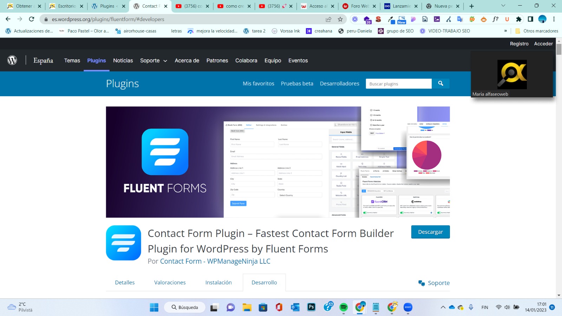562x316 pixels.
Task: Open the Chrome three-dot menu
Action: 554,19
